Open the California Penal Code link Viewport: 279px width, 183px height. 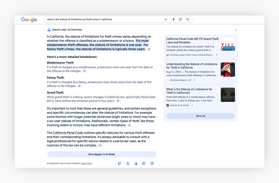tap(68, 133)
